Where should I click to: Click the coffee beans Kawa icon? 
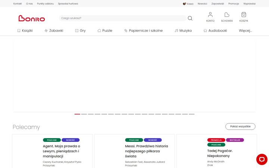(x=185, y=4)
